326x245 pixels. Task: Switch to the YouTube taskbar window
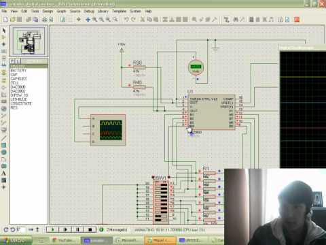point(65,240)
